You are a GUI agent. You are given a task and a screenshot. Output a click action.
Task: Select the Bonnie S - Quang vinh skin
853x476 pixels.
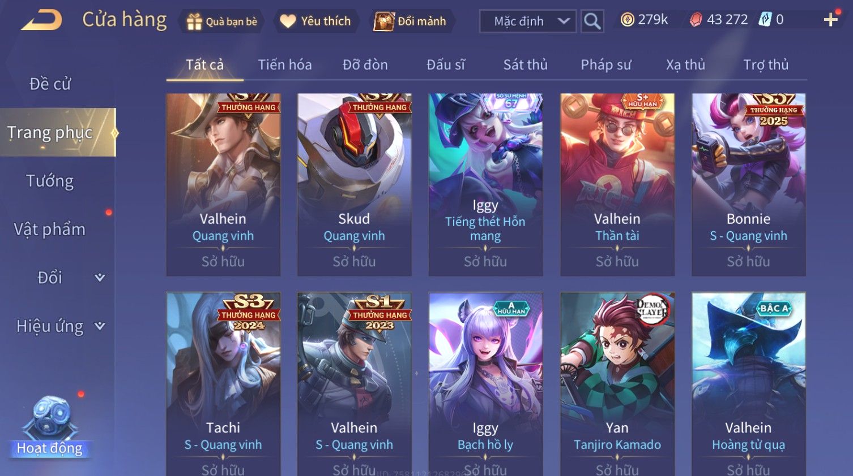pyautogui.click(x=749, y=185)
